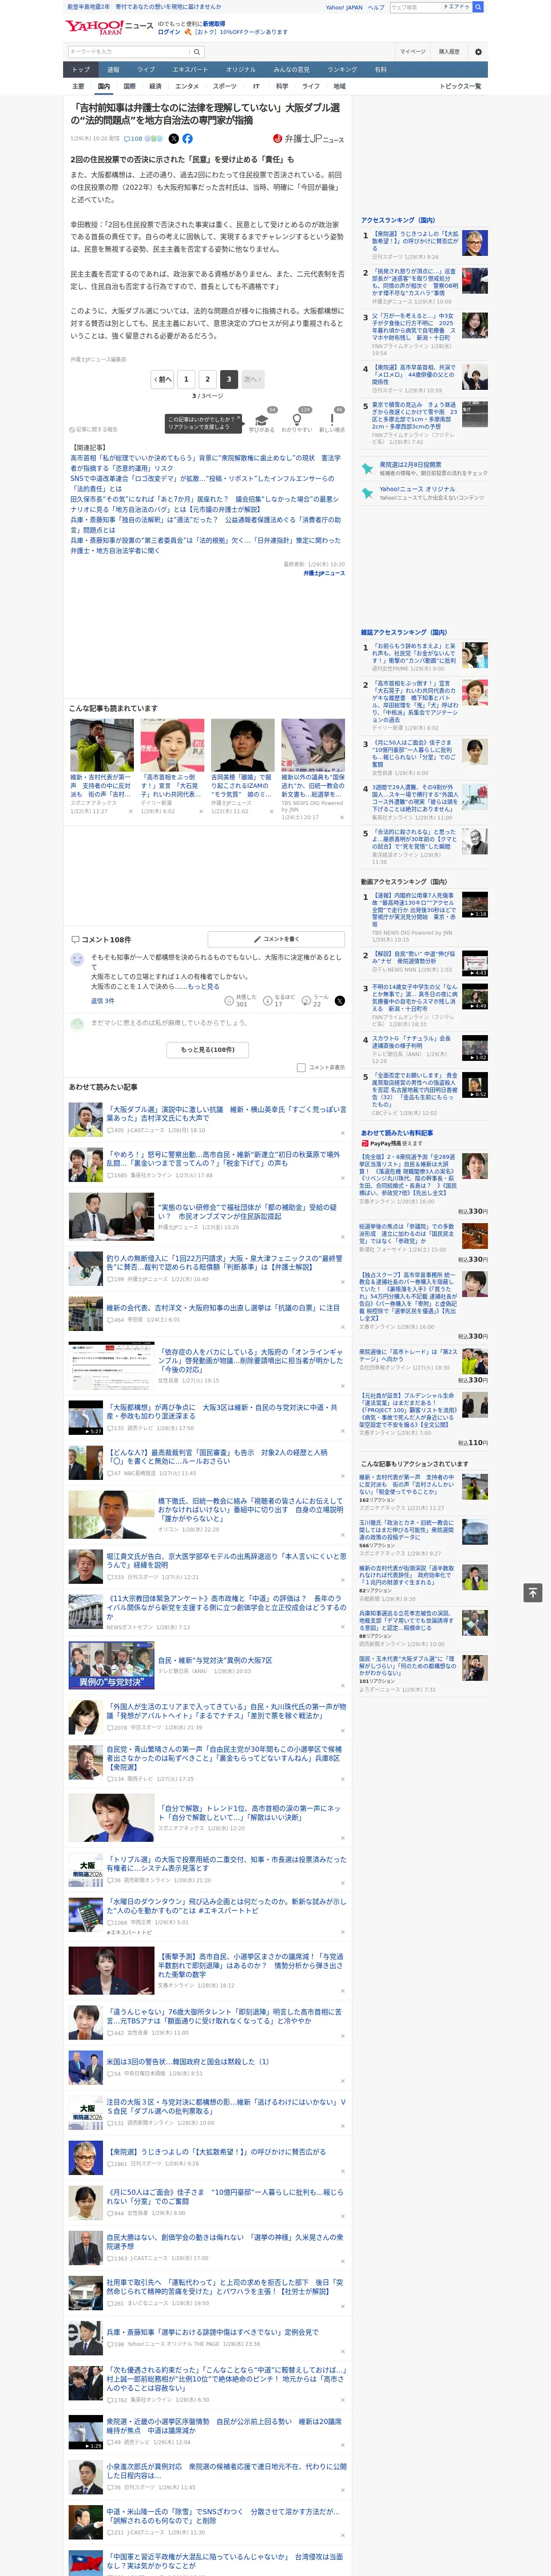This screenshot has height=2576, width=551.
Task: Open トピックス一覧 link
Action: 460,86
